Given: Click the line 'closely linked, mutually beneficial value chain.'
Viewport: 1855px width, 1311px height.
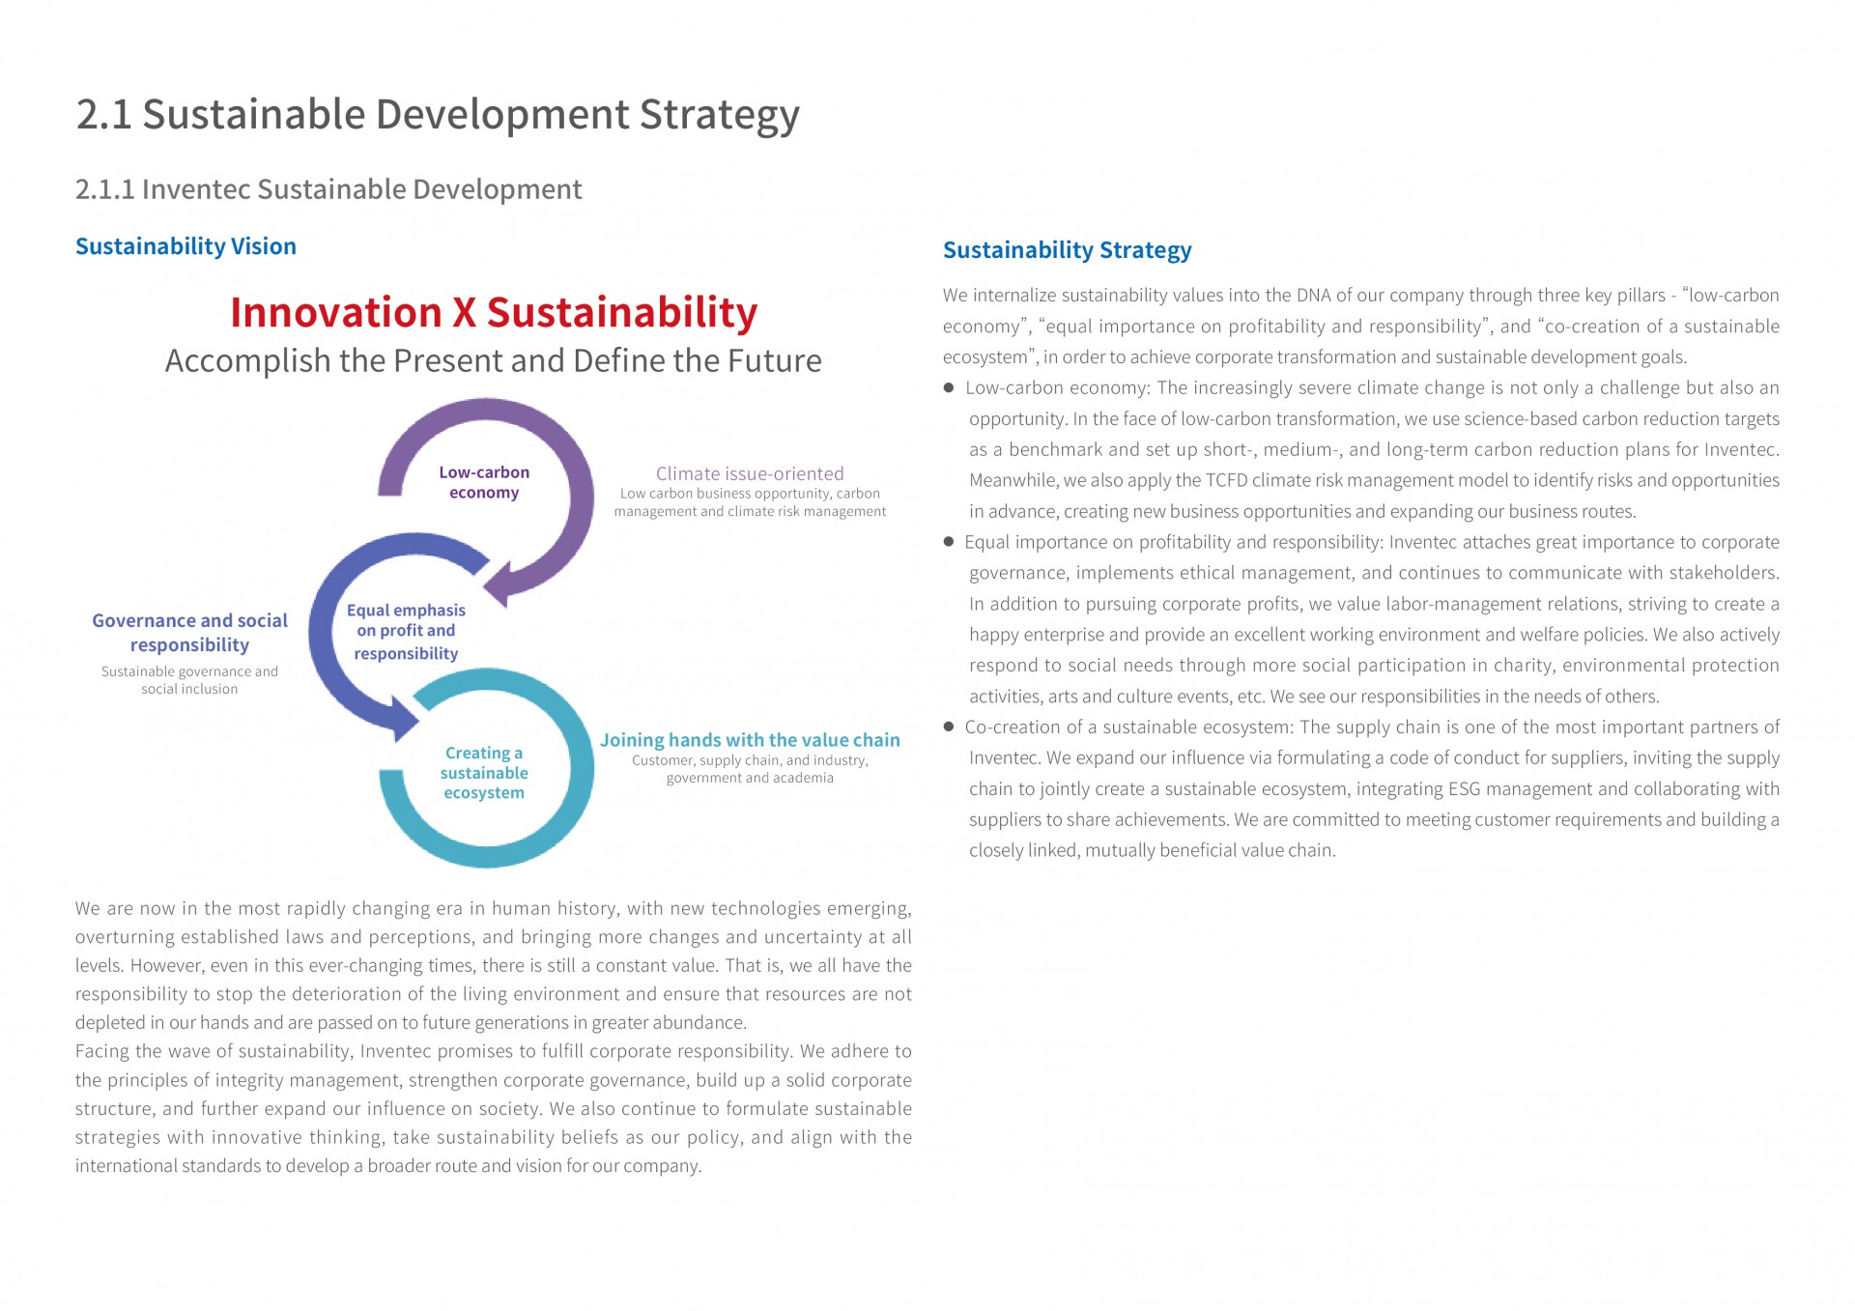Looking at the screenshot, I should point(1153,851).
